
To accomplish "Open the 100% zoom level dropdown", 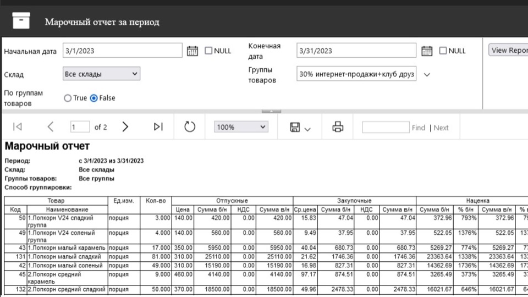I will (x=241, y=127).
